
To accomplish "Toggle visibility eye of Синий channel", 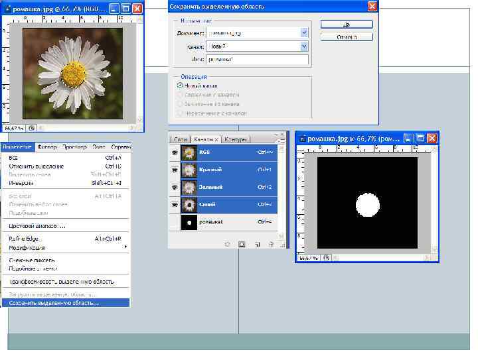I will [175, 205].
